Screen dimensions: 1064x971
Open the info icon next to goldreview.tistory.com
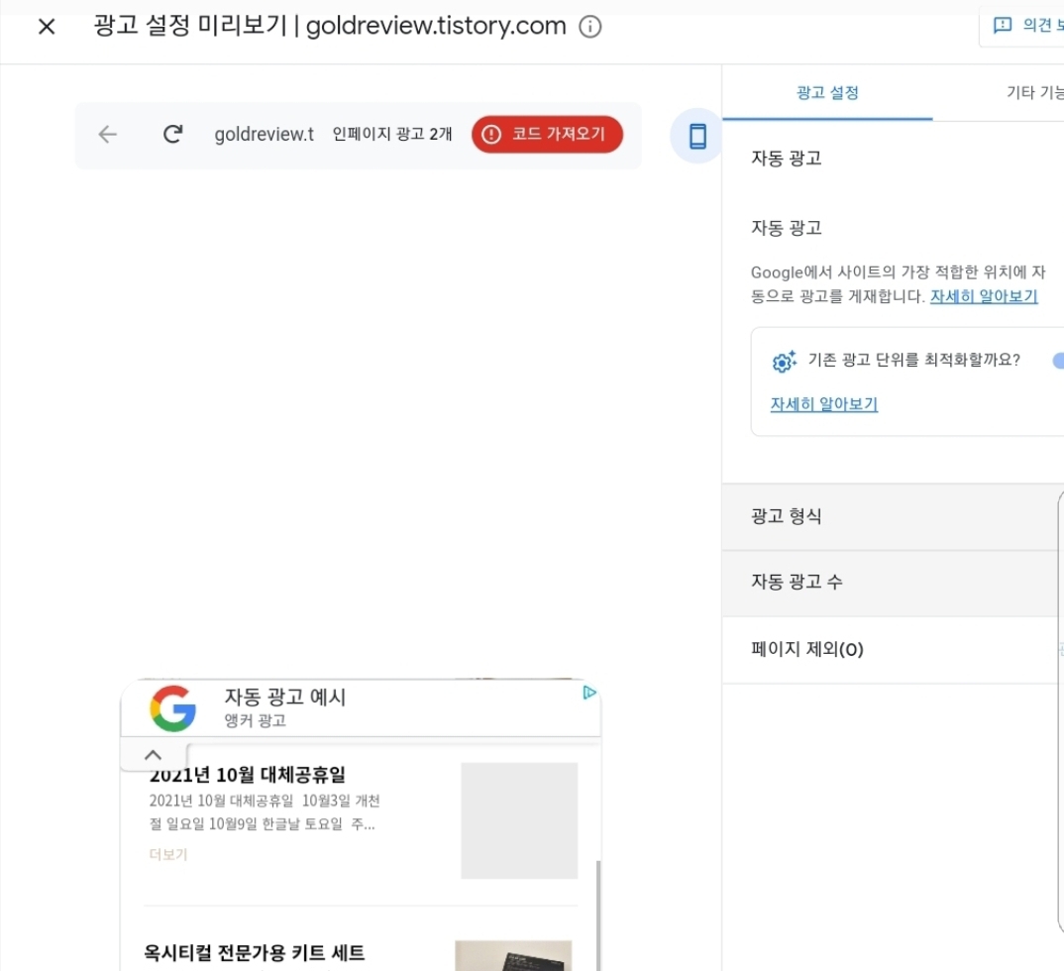coord(589,27)
